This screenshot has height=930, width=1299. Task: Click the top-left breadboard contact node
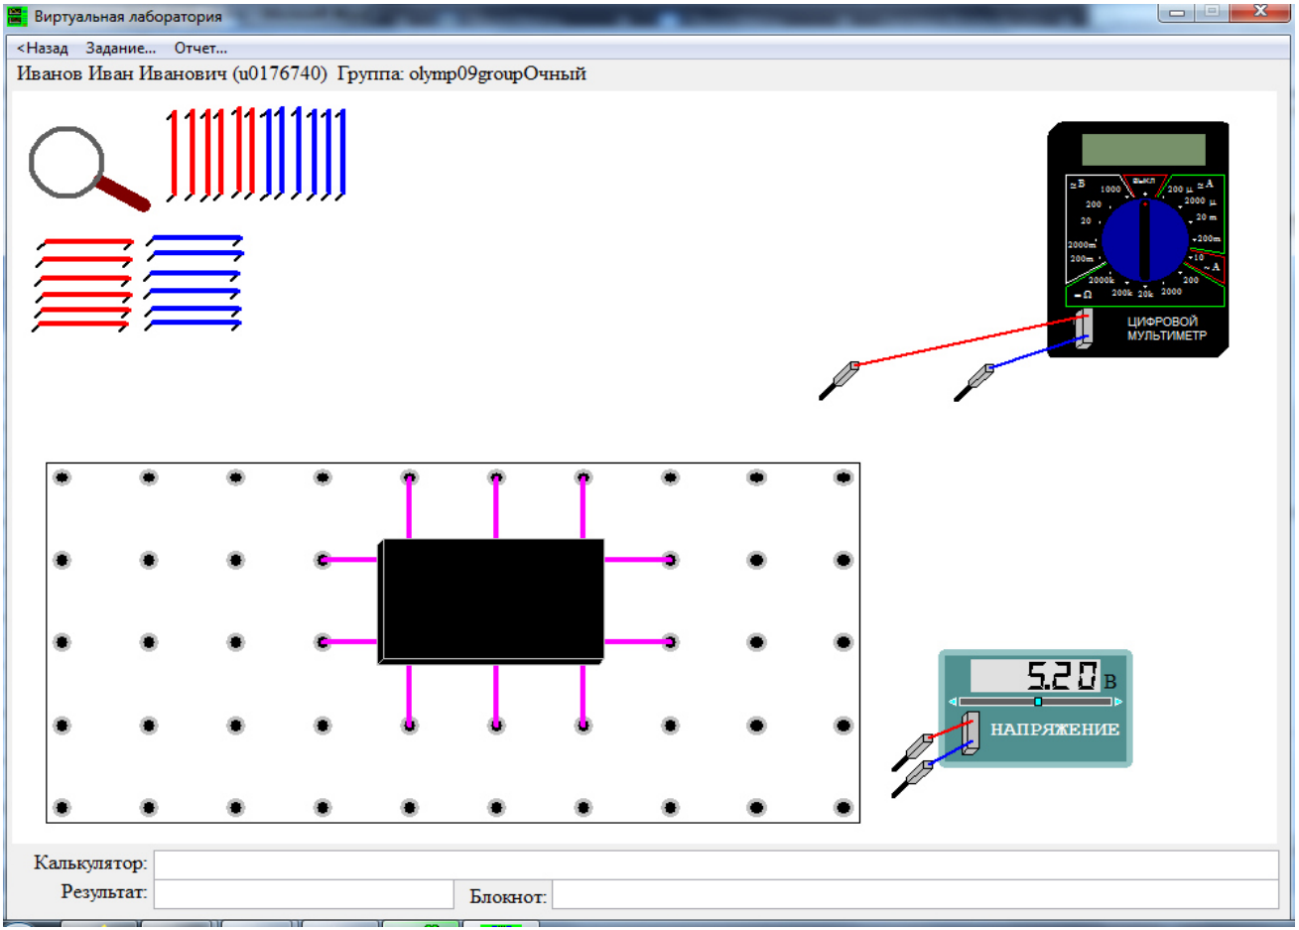62,477
